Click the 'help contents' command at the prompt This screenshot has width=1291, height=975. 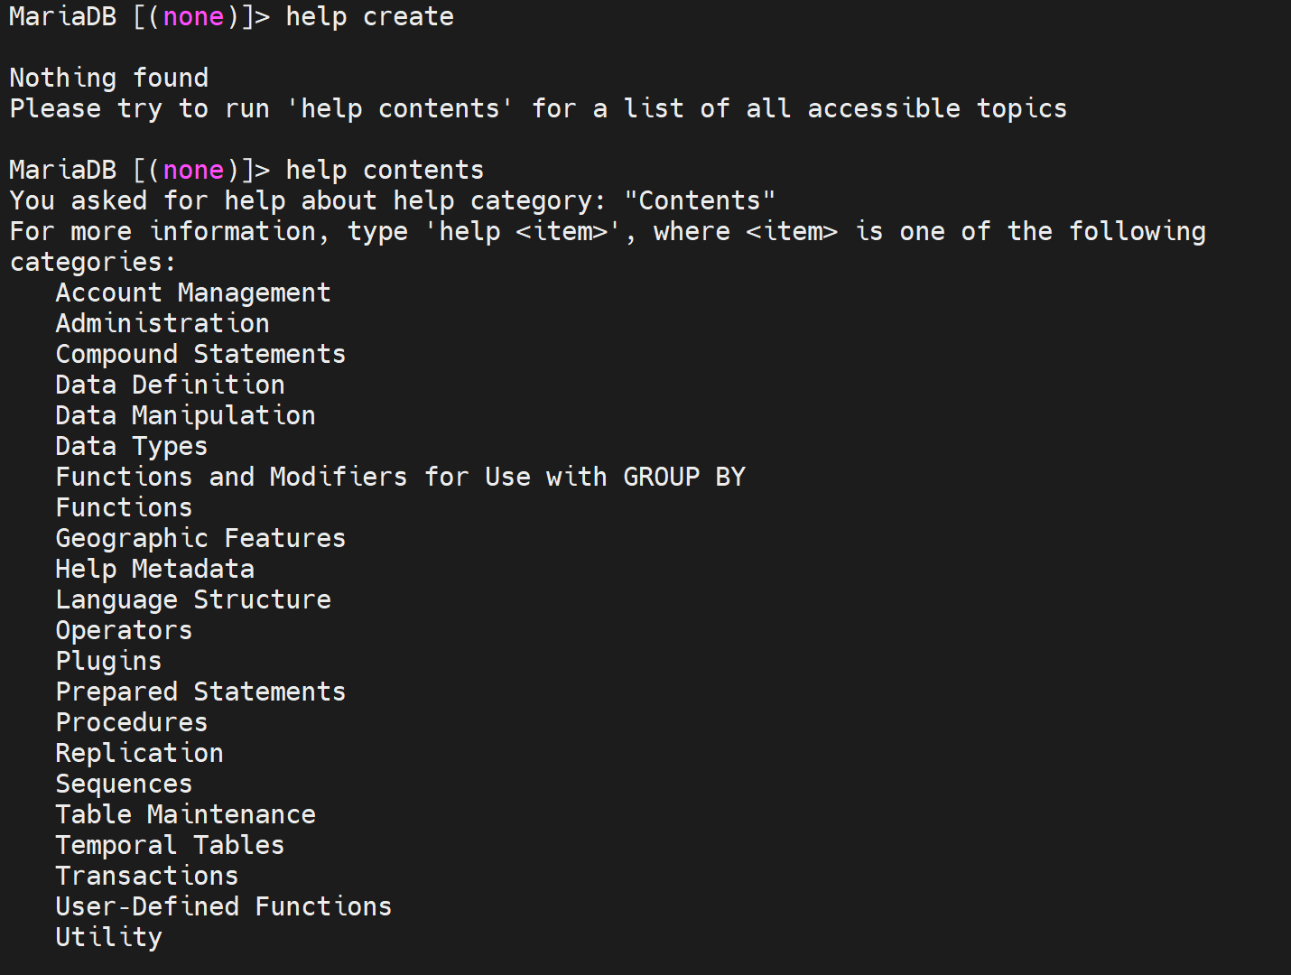(x=385, y=170)
